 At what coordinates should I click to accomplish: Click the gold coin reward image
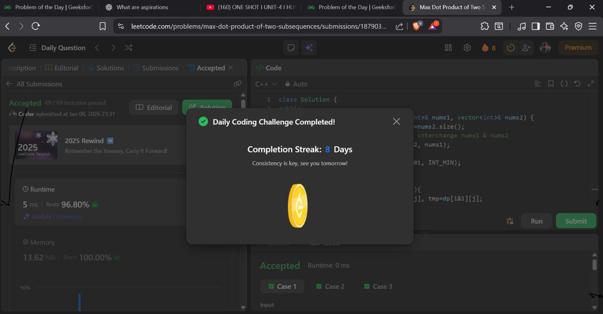[x=297, y=205]
